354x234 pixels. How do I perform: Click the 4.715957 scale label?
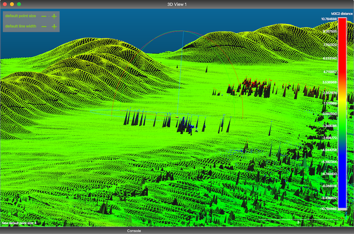(330, 72)
